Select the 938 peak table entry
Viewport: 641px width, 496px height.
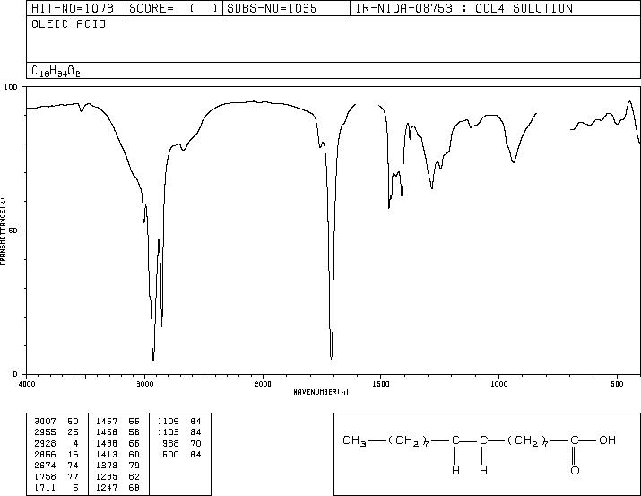(181, 443)
